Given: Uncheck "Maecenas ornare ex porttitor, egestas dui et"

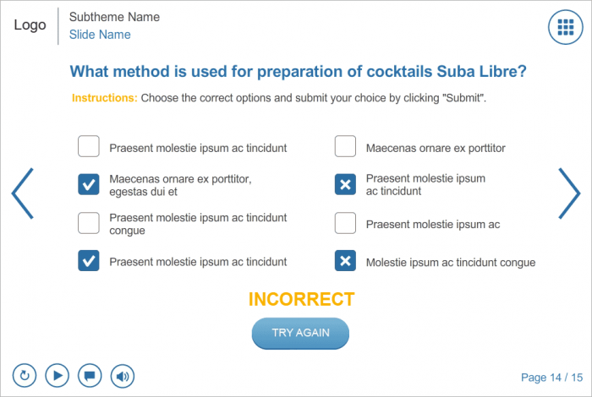Looking at the screenshot, I should click(89, 184).
